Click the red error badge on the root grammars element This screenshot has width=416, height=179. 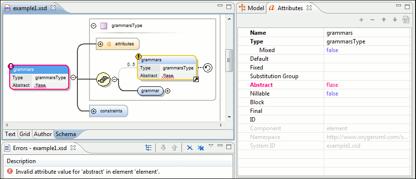(x=11, y=66)
